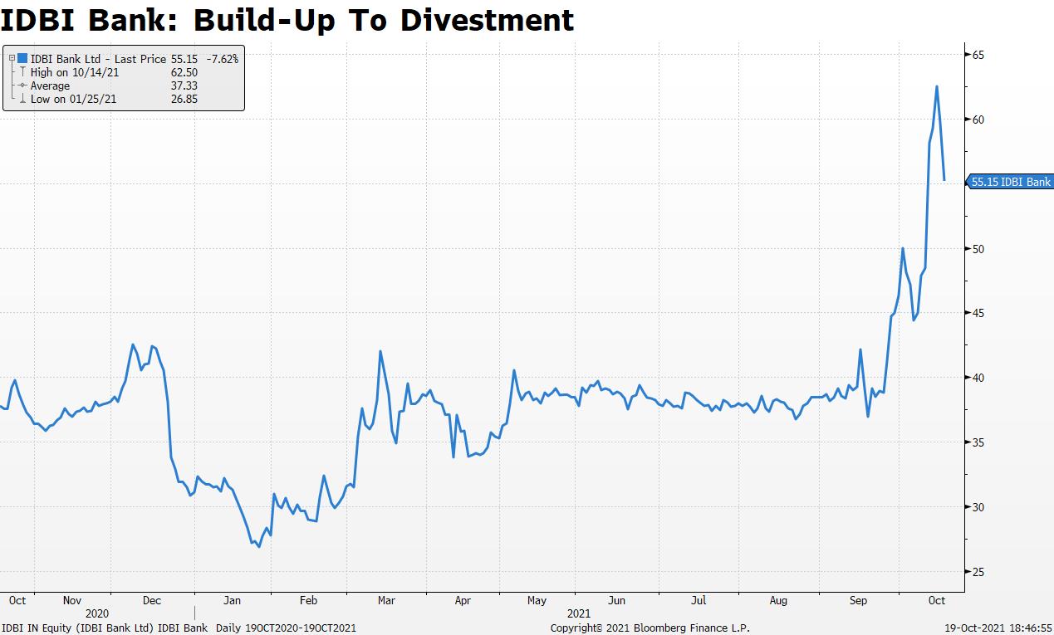This screenshot has width=1054, height=635.
Task: Click the -7.62% change value in legend
Action: 222,59
